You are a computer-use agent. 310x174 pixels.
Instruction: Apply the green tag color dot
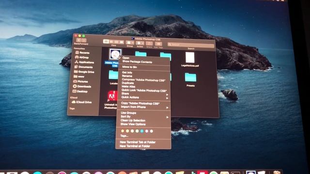pos(137,131)
